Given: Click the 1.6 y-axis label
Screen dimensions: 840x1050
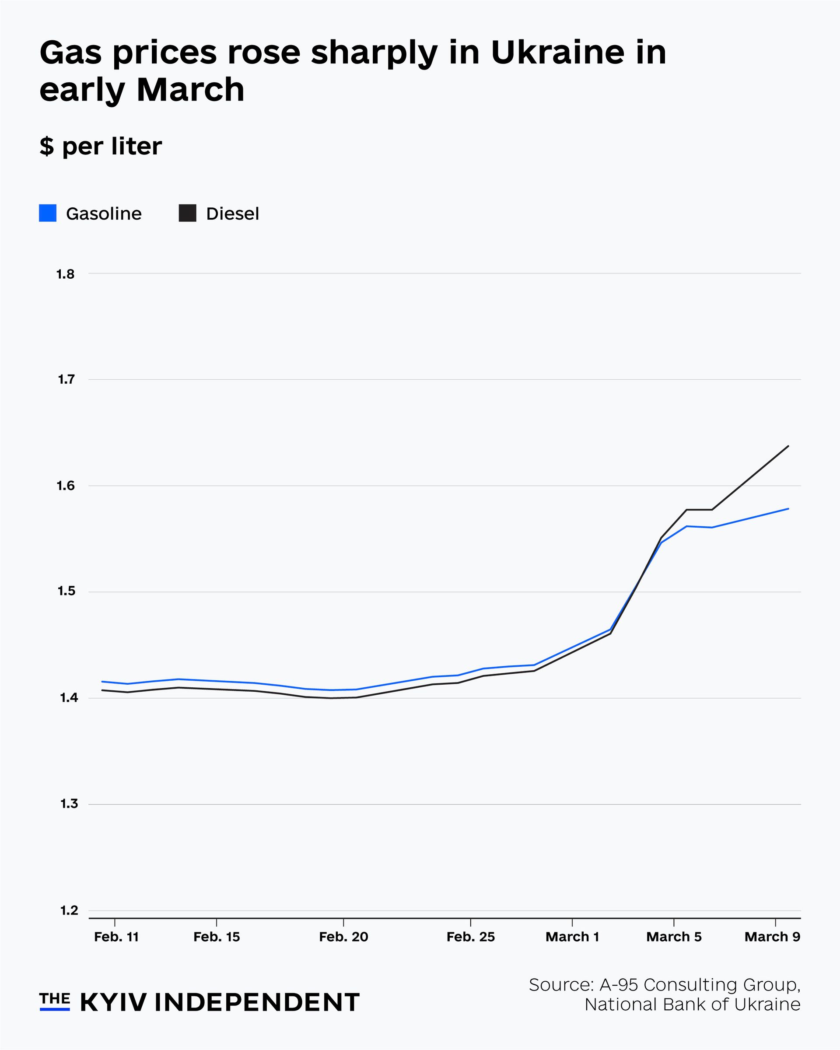Looking at the screenshot, I should tap(66, 486).
